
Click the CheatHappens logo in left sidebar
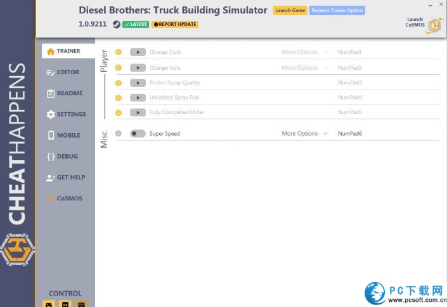(x=17, y=249)
